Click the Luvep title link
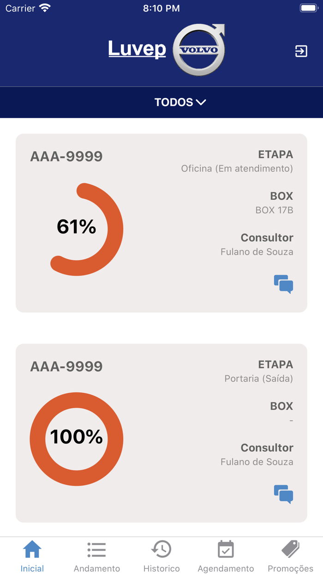This screenshot has height=575, width=323. coord(137,49)
